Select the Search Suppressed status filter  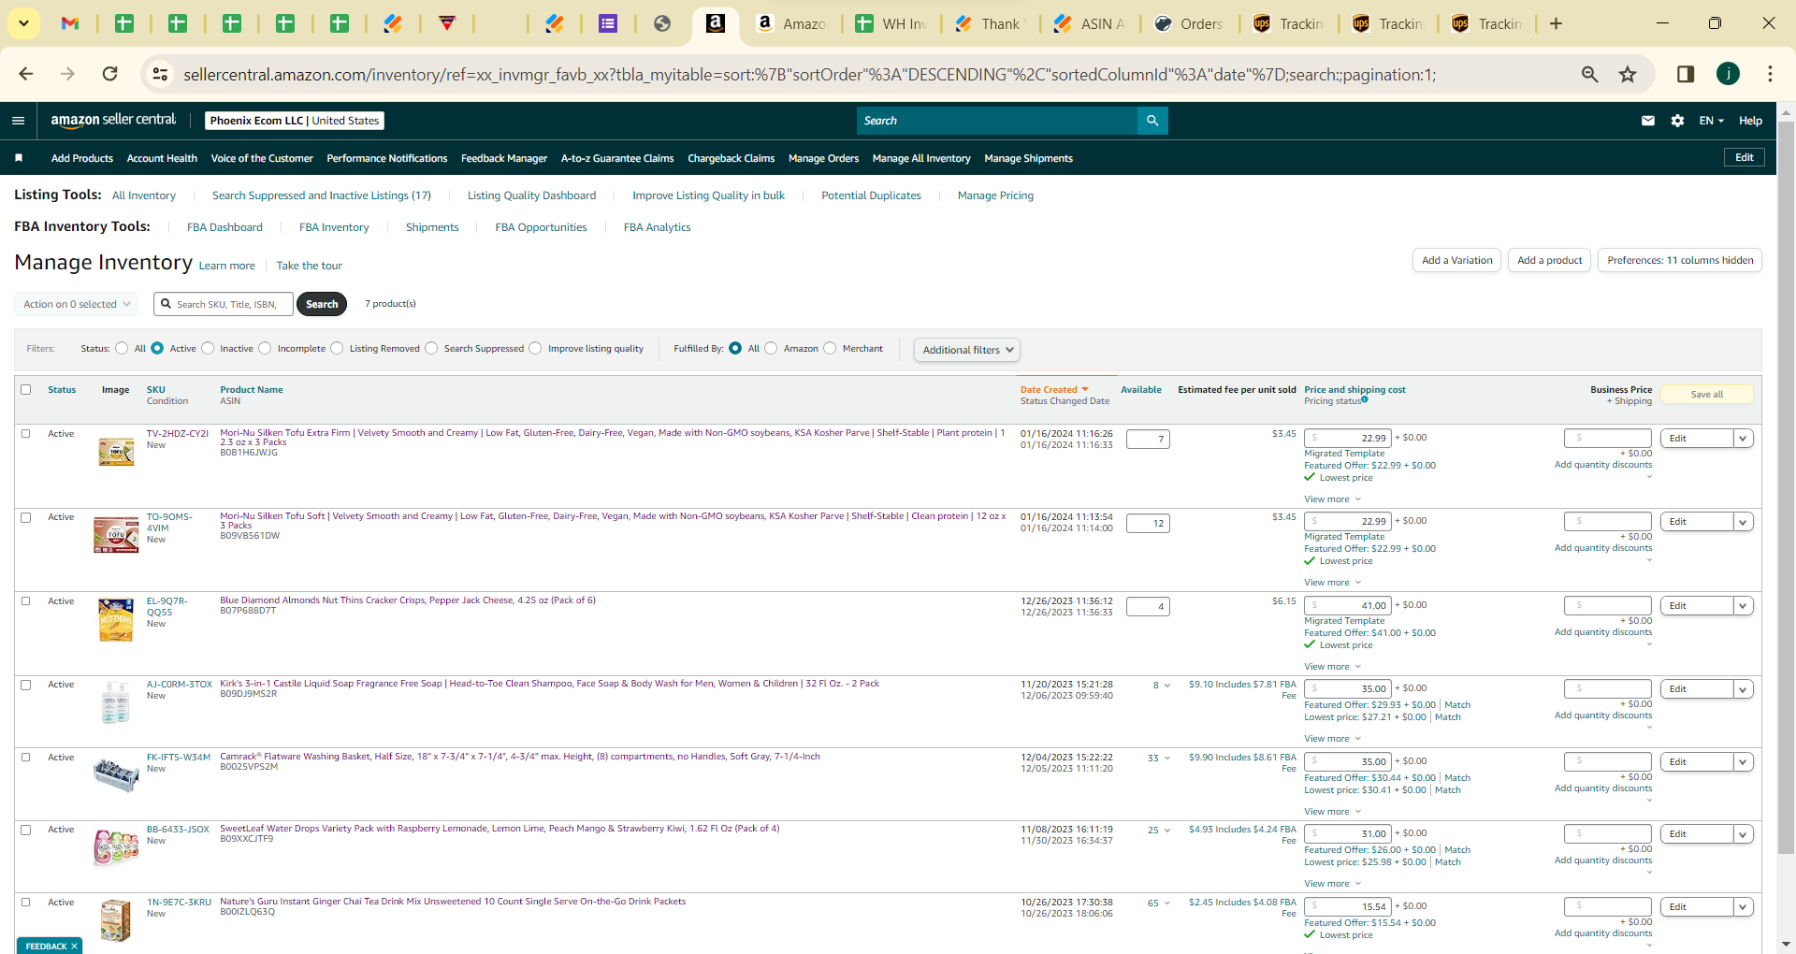(x=431, y=348)
